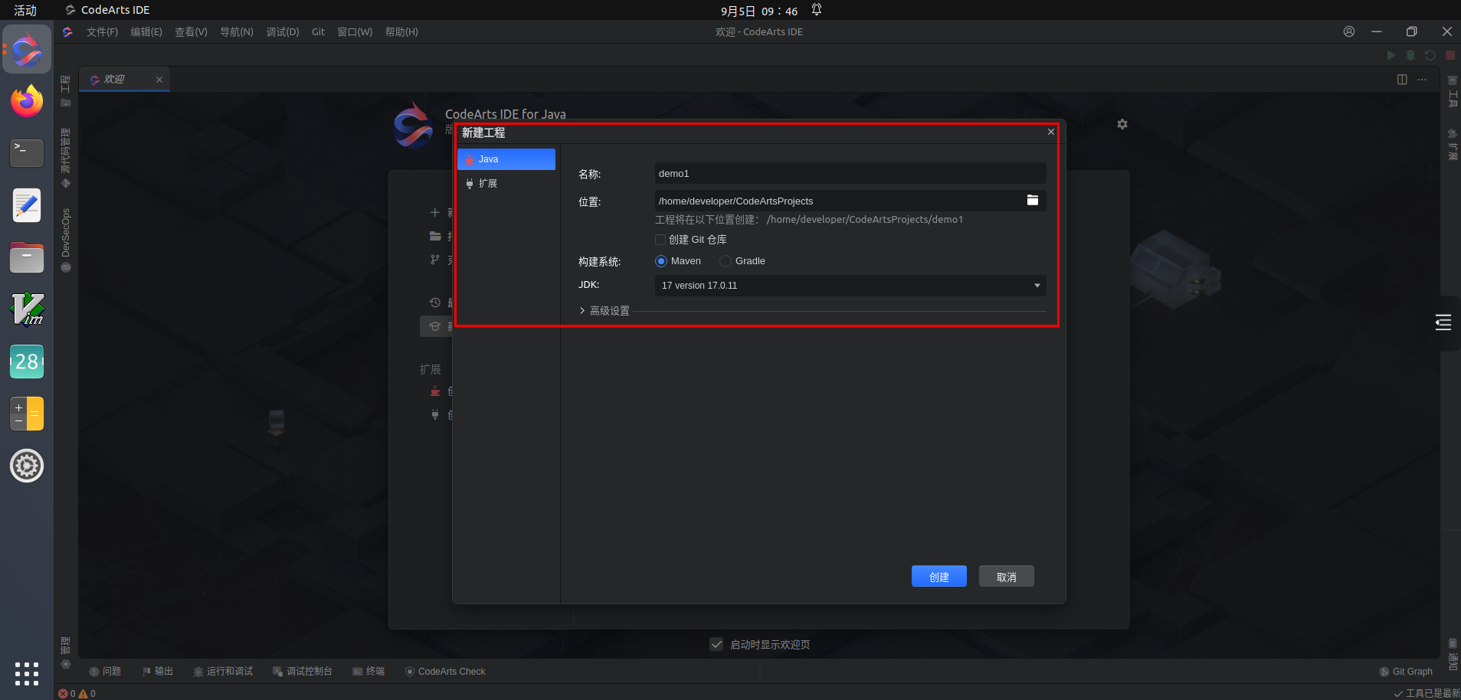Click the Debug bug icon in toolbar
This screenshot has height=700, width=1461.
tap(1410, 55)
